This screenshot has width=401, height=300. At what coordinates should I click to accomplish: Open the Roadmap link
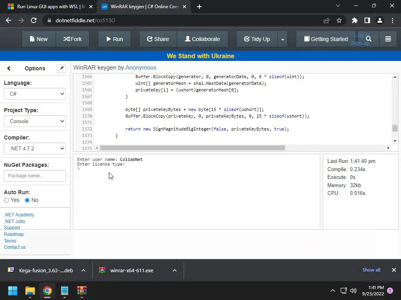[14, 234]
